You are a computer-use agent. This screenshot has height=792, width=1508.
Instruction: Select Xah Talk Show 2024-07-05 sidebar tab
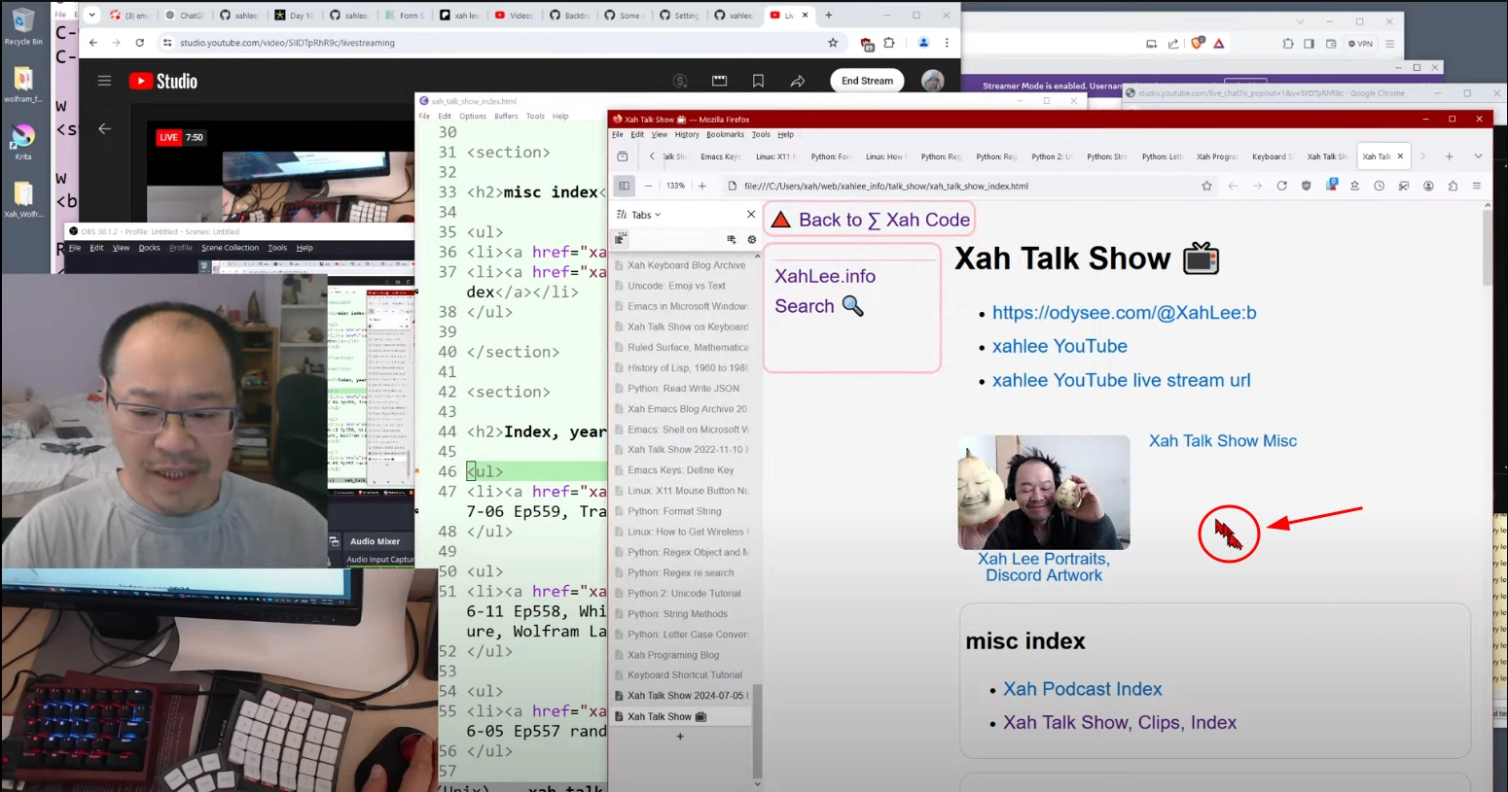(x=681, y=696)
